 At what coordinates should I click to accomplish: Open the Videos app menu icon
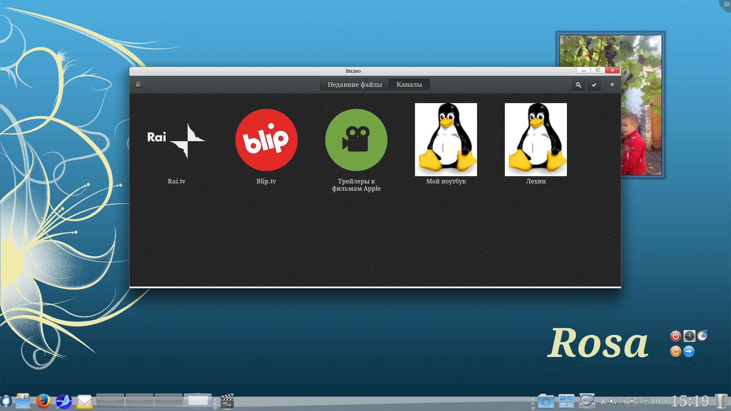[138, 84]
